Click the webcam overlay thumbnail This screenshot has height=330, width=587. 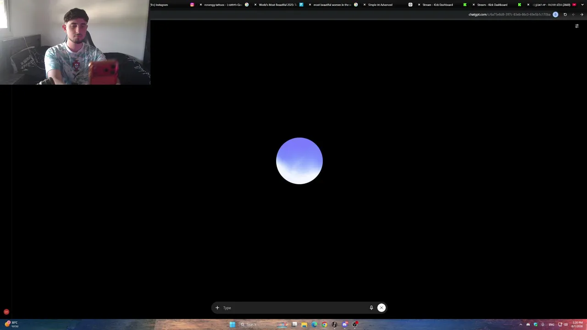[75, 42]
